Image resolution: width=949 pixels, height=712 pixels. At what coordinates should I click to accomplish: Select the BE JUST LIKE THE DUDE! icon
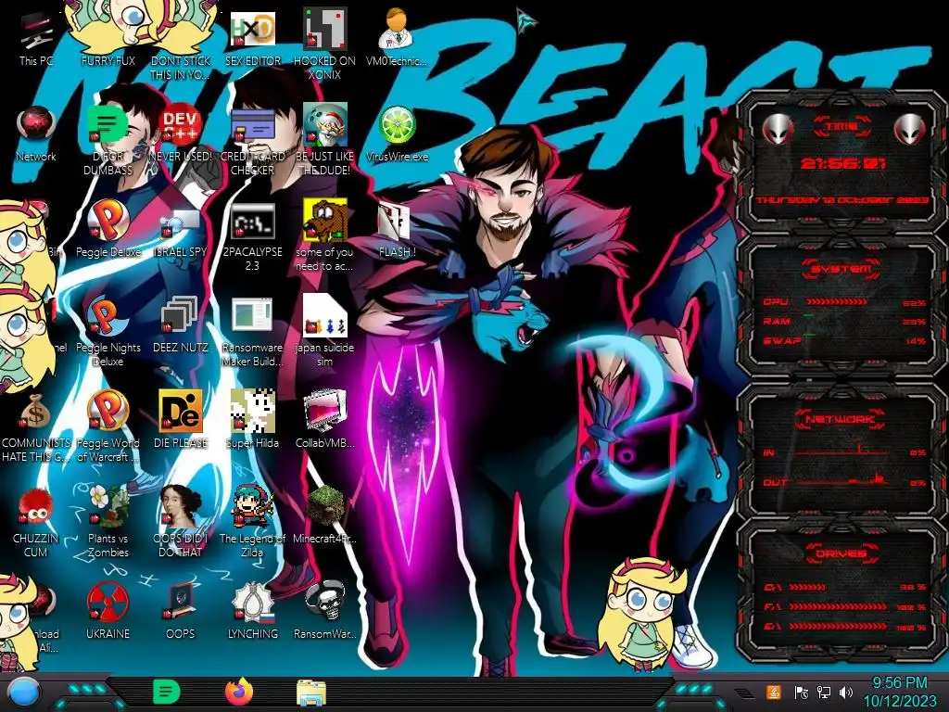tap(325, 141)
